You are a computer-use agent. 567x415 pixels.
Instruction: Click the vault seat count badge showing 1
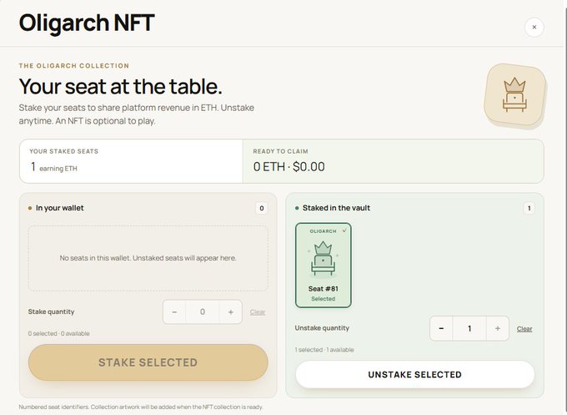[529, 208]
